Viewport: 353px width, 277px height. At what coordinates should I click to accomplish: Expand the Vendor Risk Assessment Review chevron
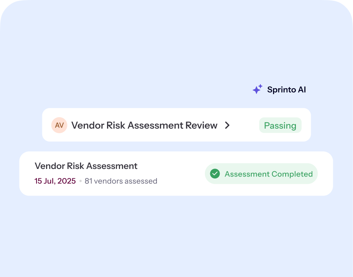click(x=227, y=125)
